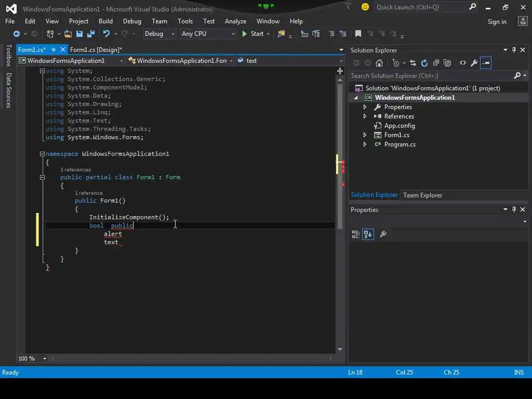Toggle a bookmark with the bookmark icon
This screenshot has height=399, width=532.
click(358, 34)
